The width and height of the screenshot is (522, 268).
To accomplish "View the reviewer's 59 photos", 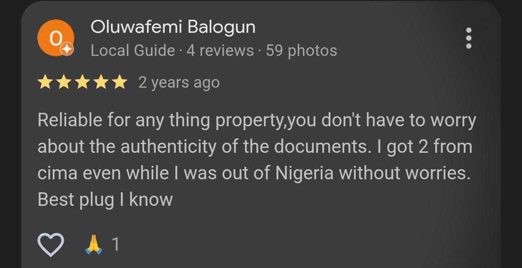I will coord(302,51).
